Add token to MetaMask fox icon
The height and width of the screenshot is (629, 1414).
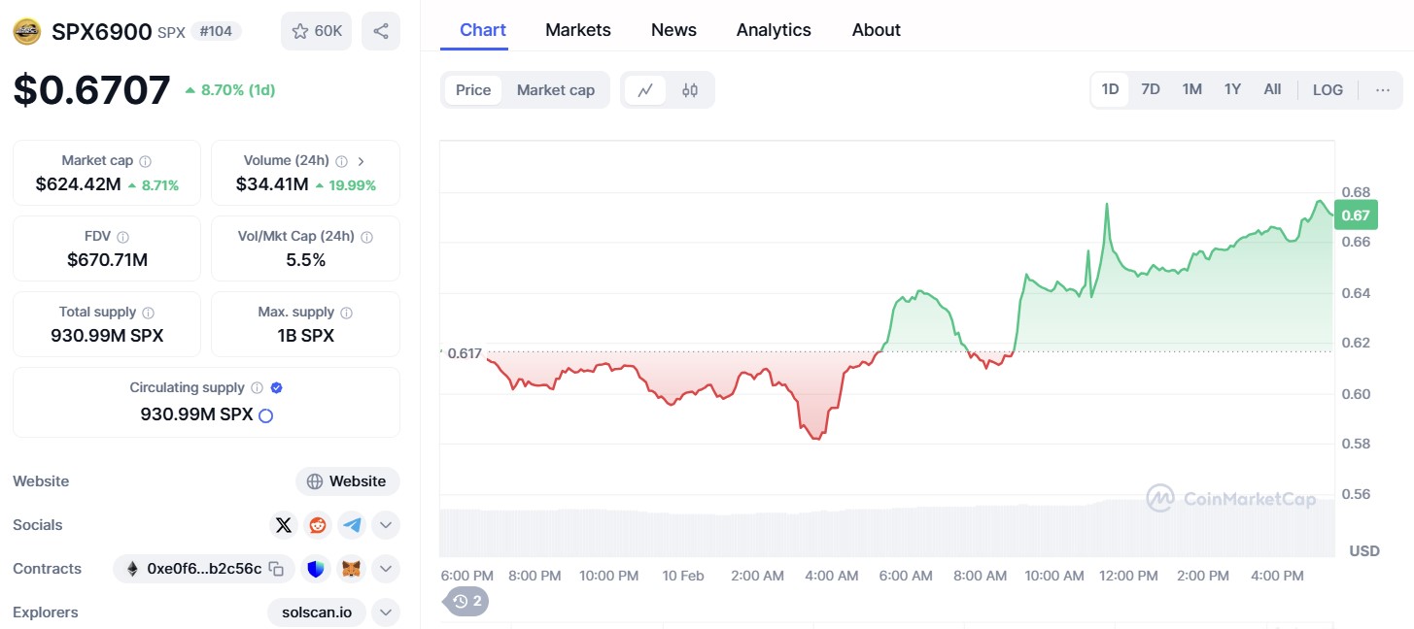click(x=351, y=569)
